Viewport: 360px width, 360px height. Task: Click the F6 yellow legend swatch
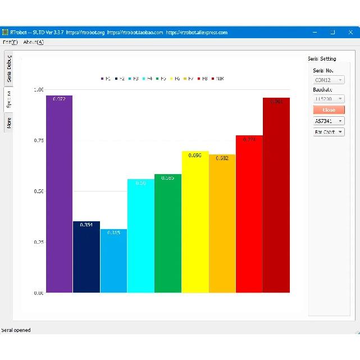171,79
